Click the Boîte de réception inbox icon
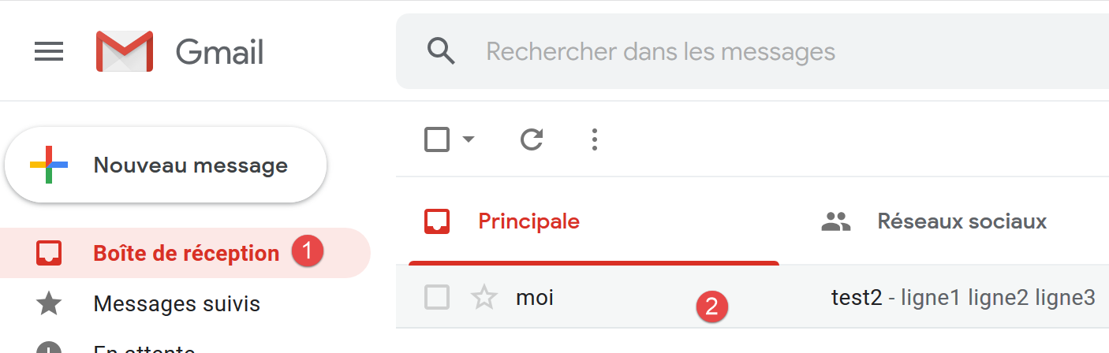The width and height of the screenshot is (1109, 353). point(49,253)
